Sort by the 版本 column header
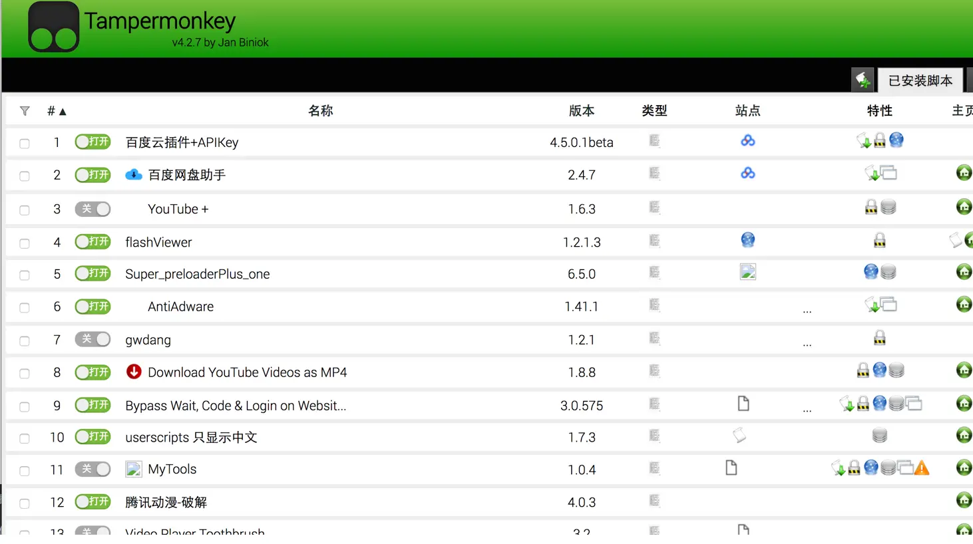The width and height of the screenshot is (973, 544). [582, 111]
